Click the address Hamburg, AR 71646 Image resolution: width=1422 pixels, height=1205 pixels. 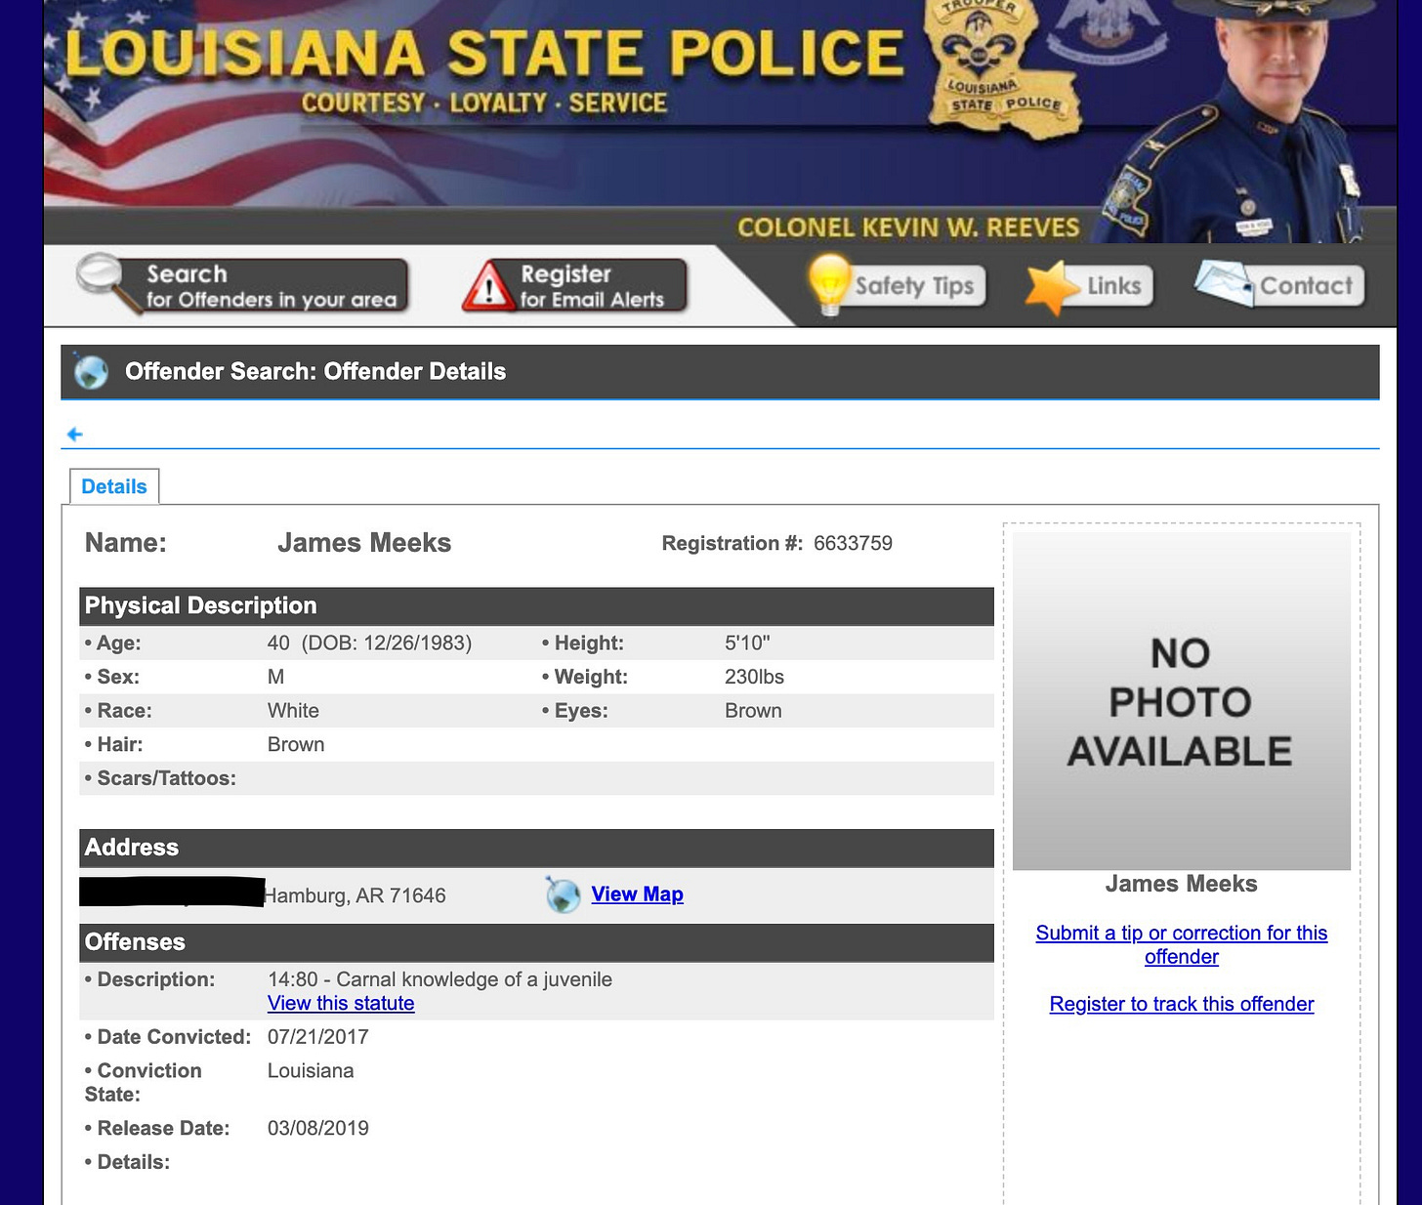pos(355,895)
